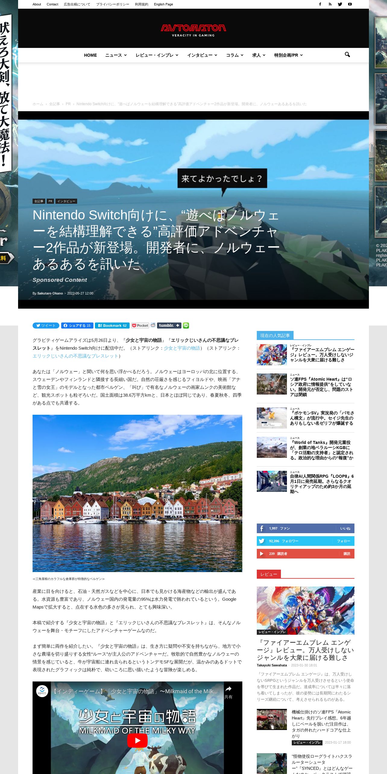The width and height of the screenshot is (387, 774).
Task: Click the 現在の人気記事 section header
Action: click(x=275, y=335)
